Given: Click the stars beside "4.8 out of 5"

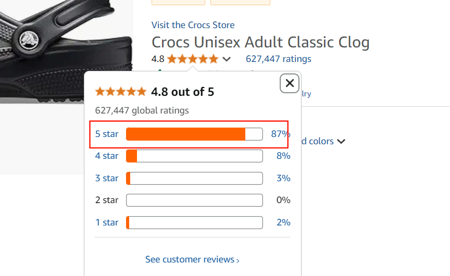Looking at the screenshot, I should (x=121, y=92).
